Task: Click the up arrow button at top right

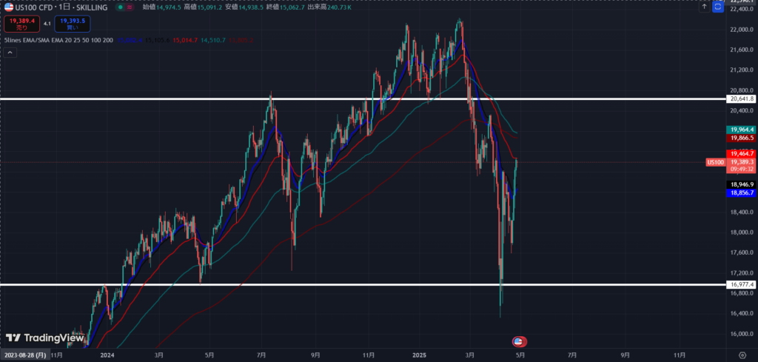Action: pos(705,7)
